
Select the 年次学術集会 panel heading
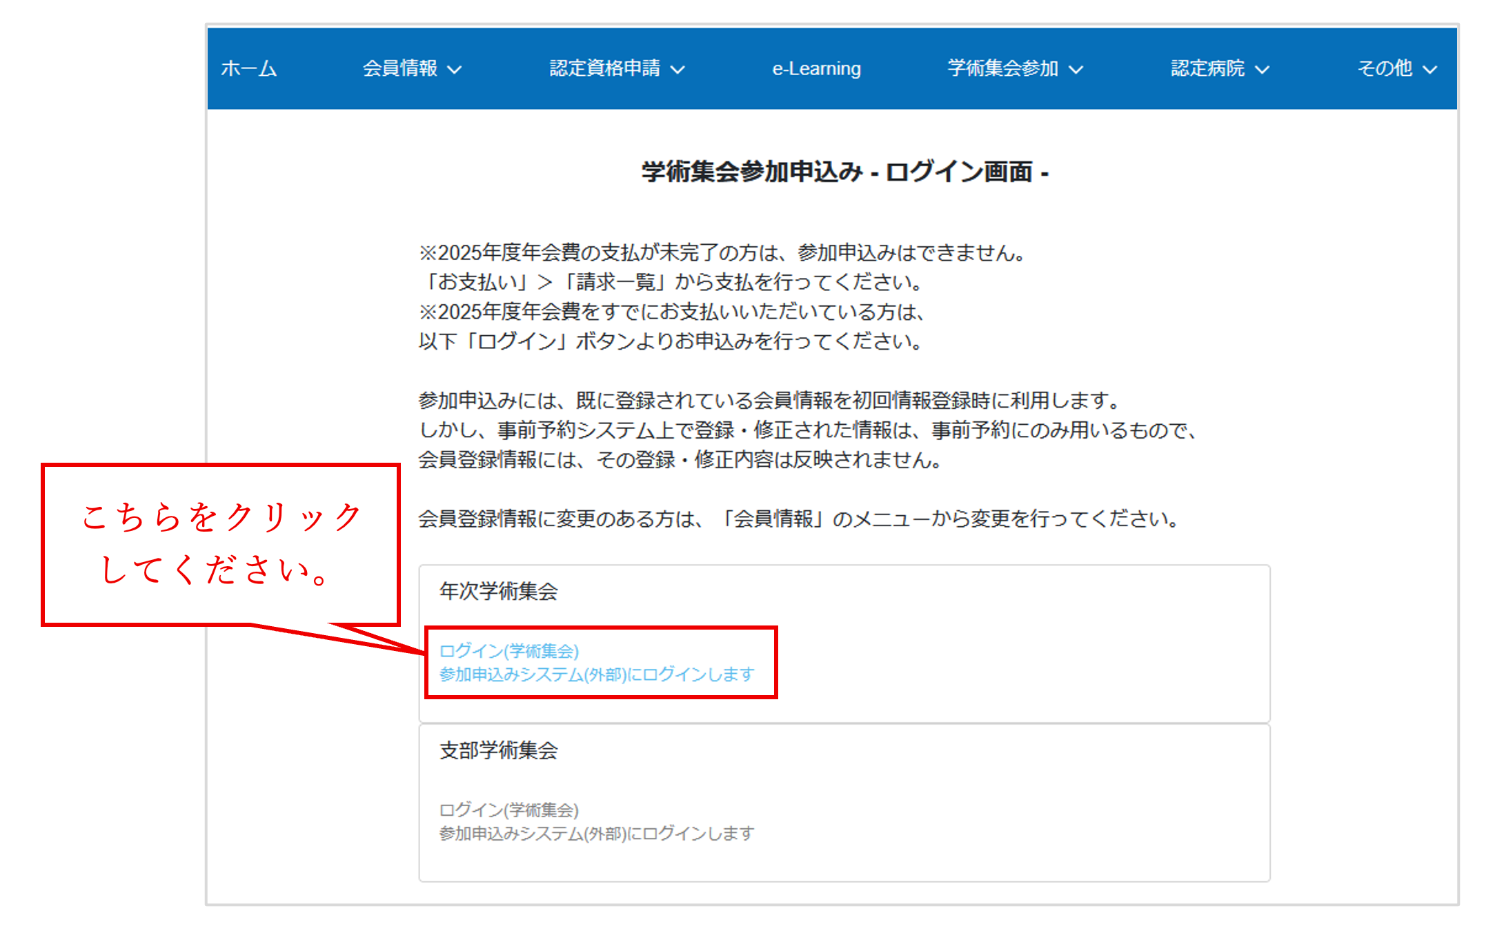click(x=499, y=591)
